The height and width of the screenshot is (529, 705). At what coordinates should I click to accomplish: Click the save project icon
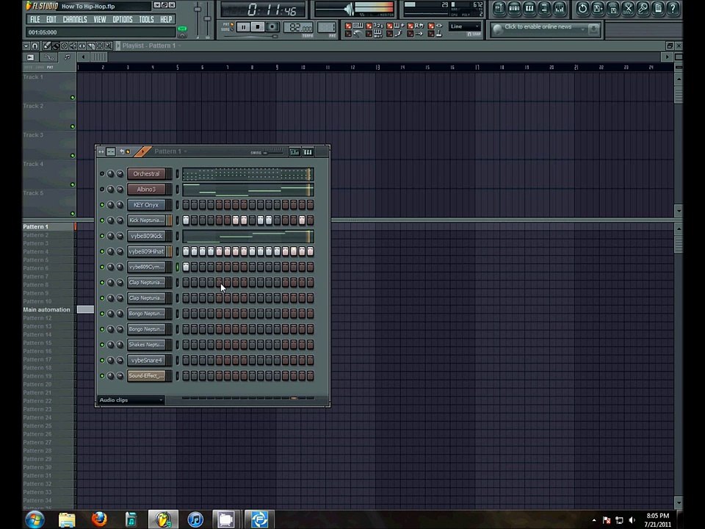click(x=598, y=8)
